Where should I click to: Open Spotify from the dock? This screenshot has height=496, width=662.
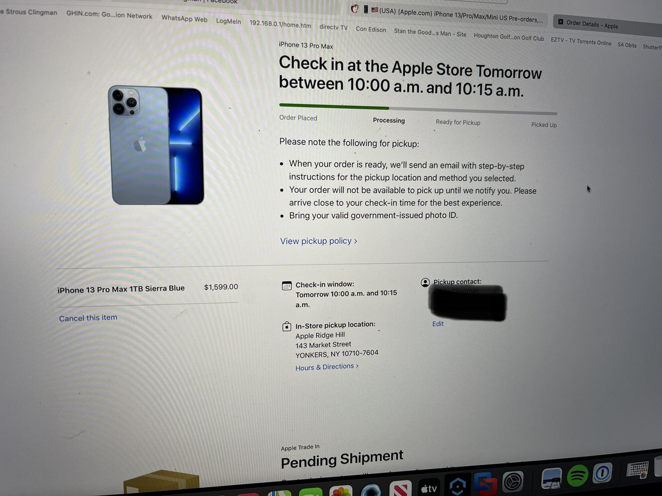pyautogui.click(x=578, y=476)
